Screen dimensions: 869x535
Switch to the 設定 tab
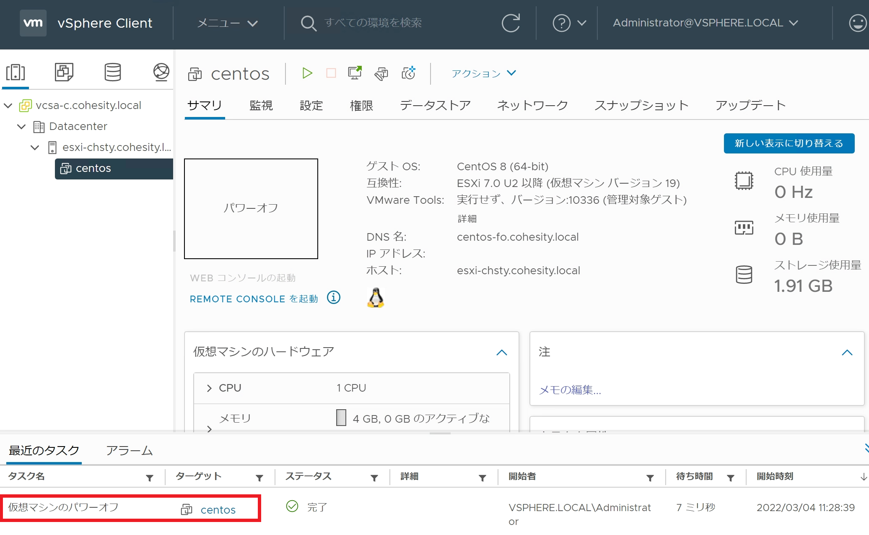(x=311, y=106)
